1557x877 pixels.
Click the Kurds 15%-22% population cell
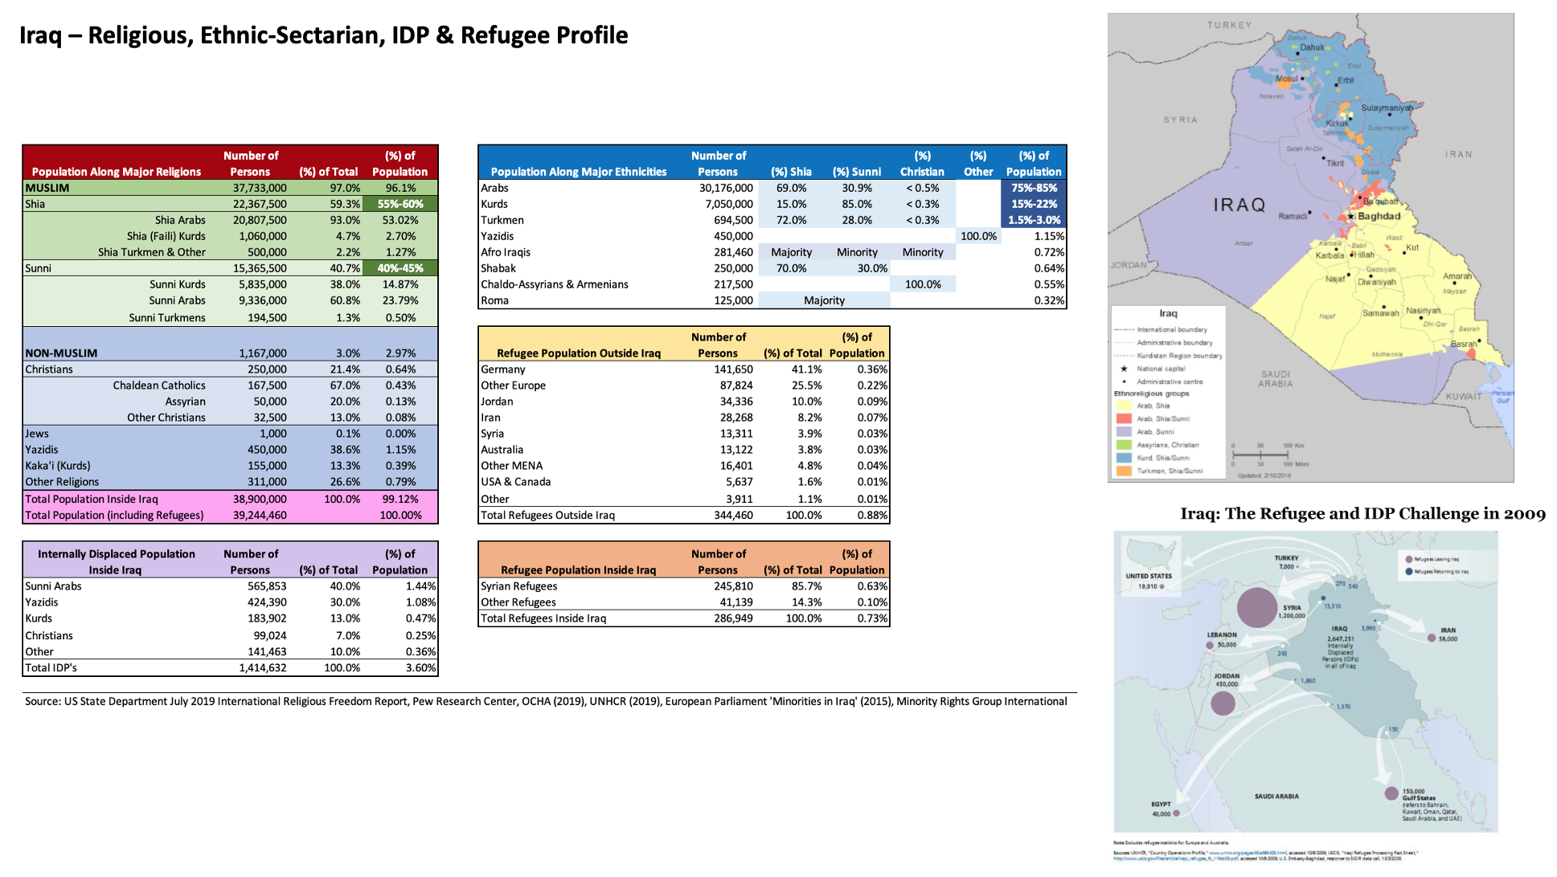coord(1034,204)
